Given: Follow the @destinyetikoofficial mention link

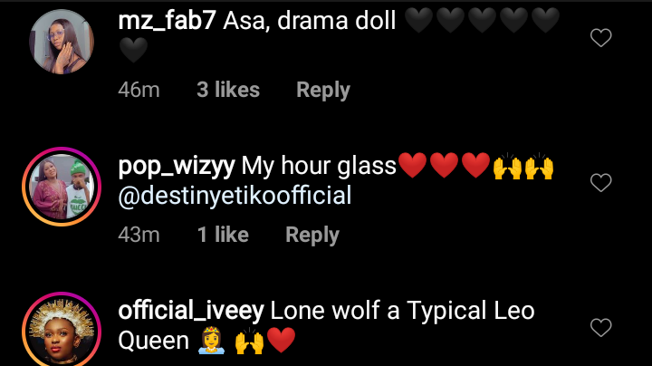Looking at the screenshot, I should click(x=235, y=196).
